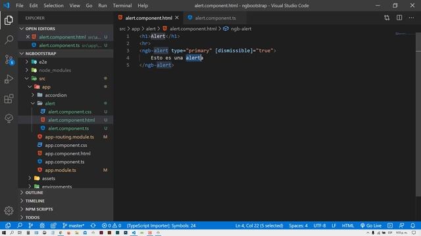Click the Compare Changes icon in editor toolbar
Image resolution: width=421 pixels, height=236 pixels.
point(387,18)
